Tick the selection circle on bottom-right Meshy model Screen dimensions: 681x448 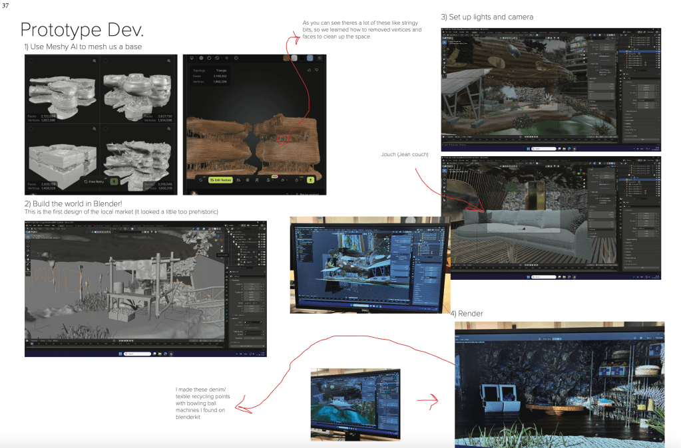coord(107,130)
